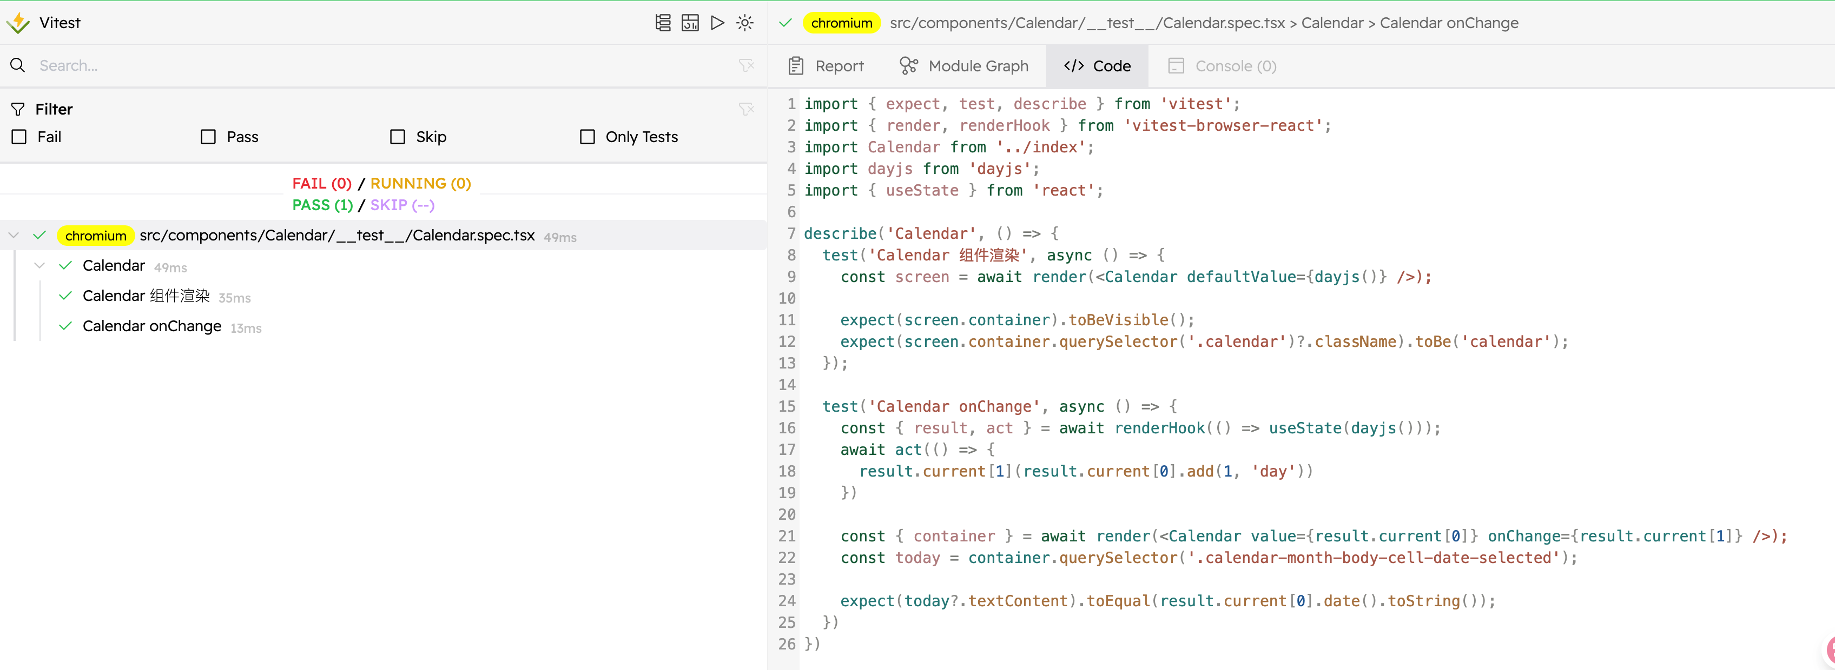
Task: Select the Calendar onChange test
Action: (151, 326)
